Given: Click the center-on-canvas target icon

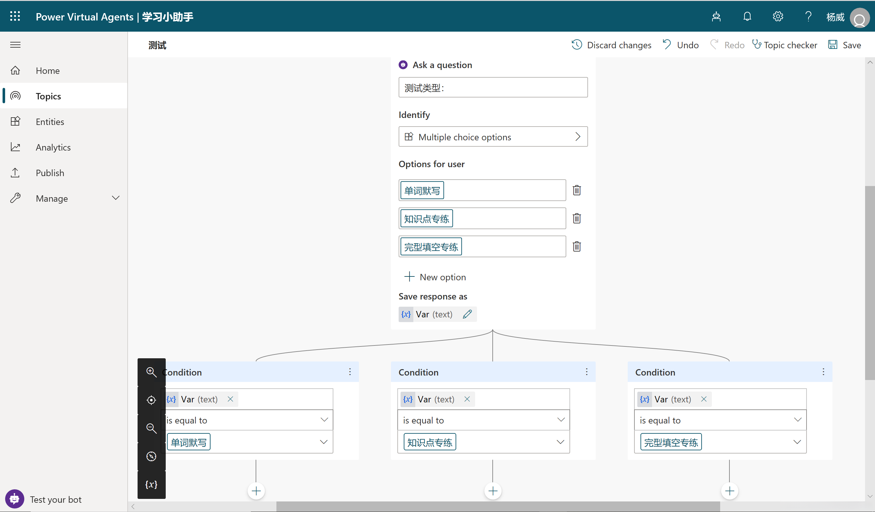Looking at the screenshot, I should point(151,400).
